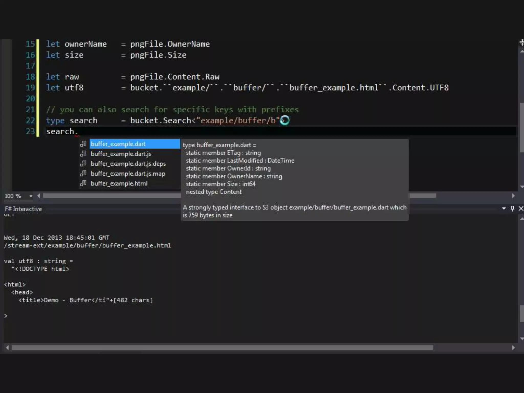Click icon next to buffer_example.dart.js.map

click(83, 174)
